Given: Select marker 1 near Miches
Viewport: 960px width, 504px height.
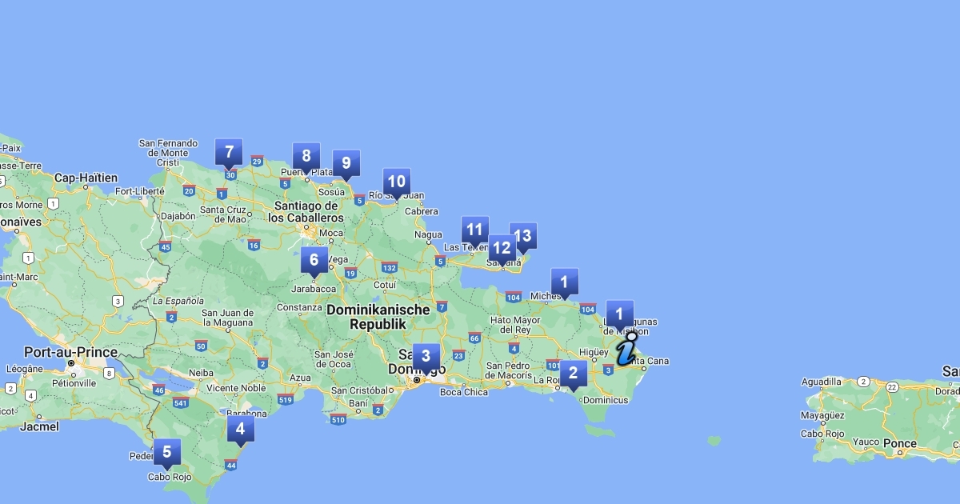Looking at the screenshot, I should point(564,282).
